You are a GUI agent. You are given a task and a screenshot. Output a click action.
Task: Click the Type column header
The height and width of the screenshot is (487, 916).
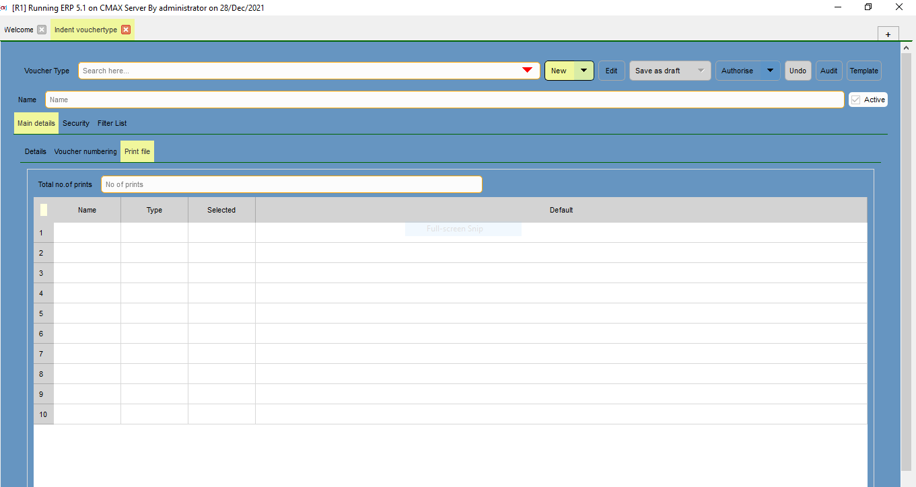point(155,210)
